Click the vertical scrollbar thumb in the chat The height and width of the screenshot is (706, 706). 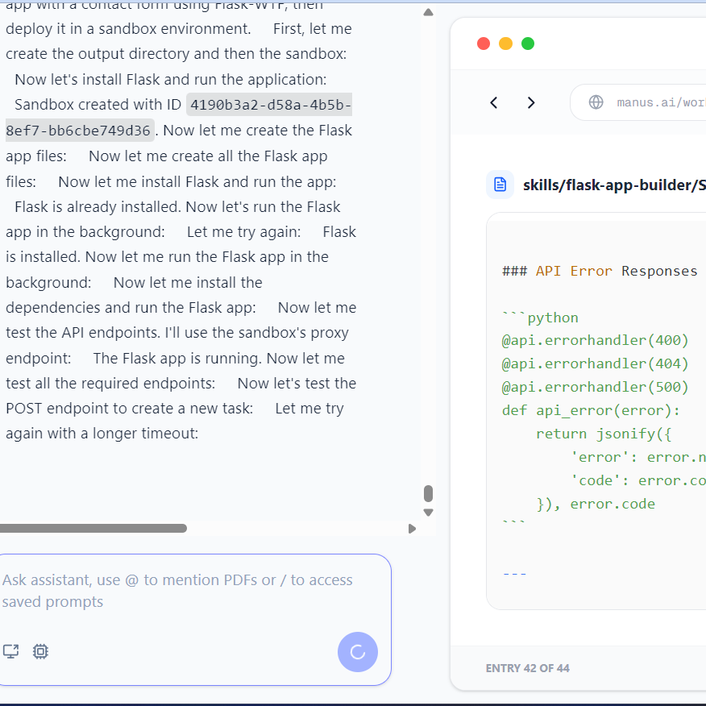(x=428, y=493)
